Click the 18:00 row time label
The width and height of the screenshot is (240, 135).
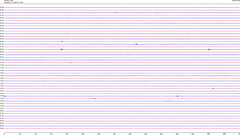tap(2, 101)
